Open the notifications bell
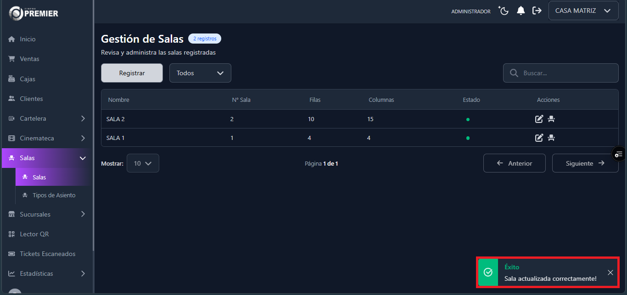 pyautogui.click(x=521, y=11)
